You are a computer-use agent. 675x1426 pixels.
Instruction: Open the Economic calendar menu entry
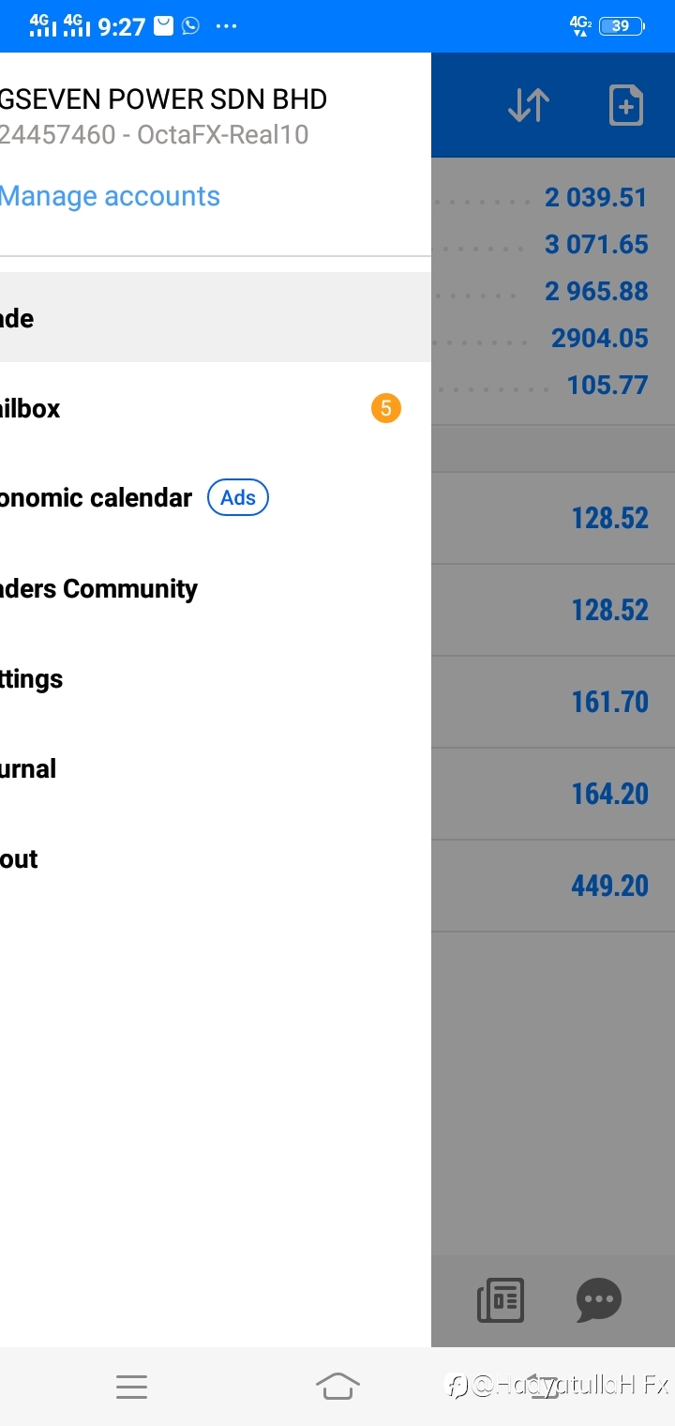coord(216,498)
